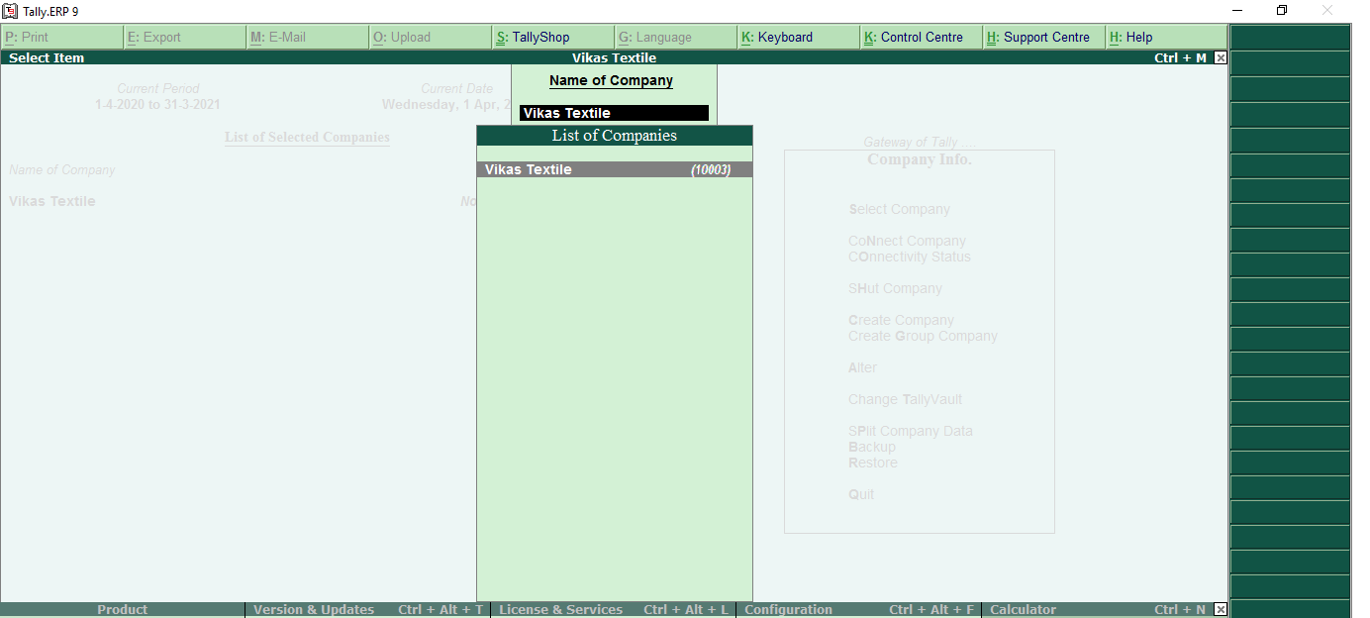Screen dimensions: 1370x618
Task: Minimize the Tally.ERP 9 window
Action: (x=1237, y=11)
